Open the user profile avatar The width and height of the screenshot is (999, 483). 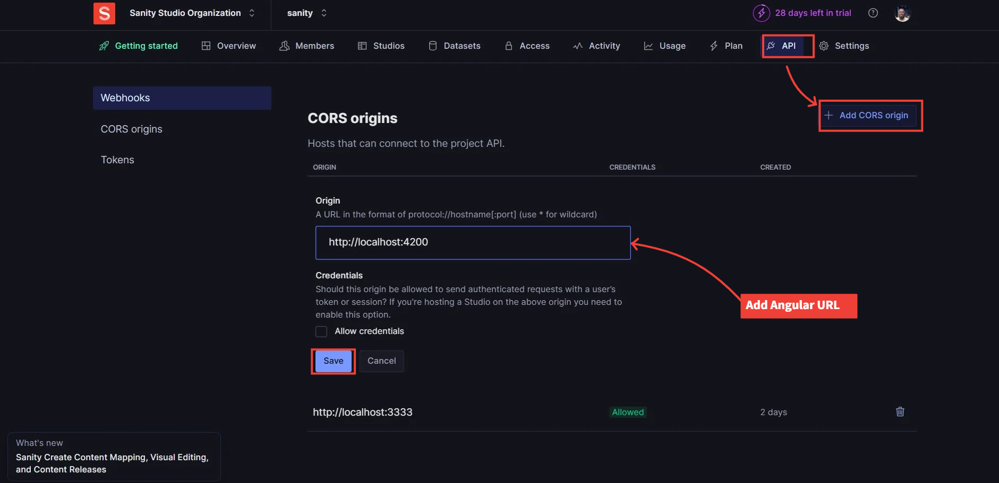coord(902,13)
